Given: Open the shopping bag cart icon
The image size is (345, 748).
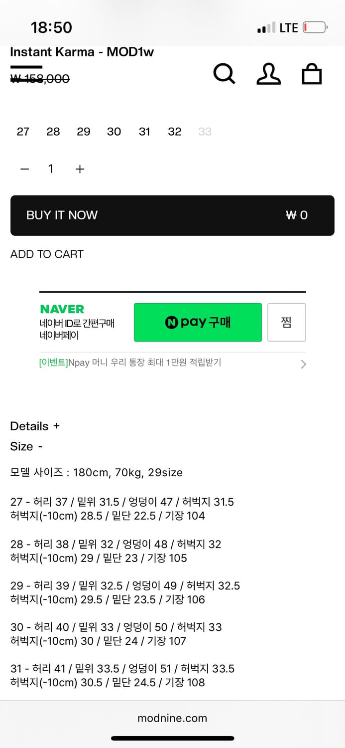Looking at the screenshot, I should click(x=312, y=74).
